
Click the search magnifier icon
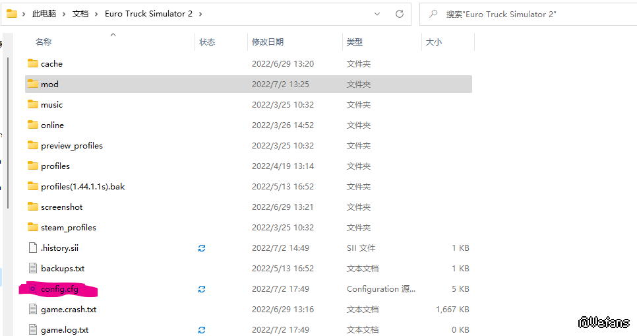[x=433, y=14]
